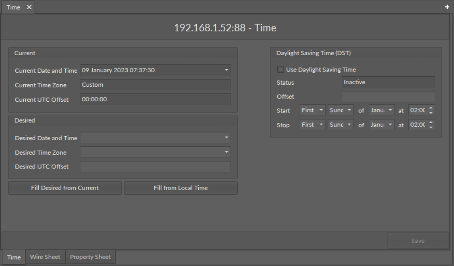Click the Save button
Screen dimensions: 454x266
pyautogui.click(x=417, y=241)
